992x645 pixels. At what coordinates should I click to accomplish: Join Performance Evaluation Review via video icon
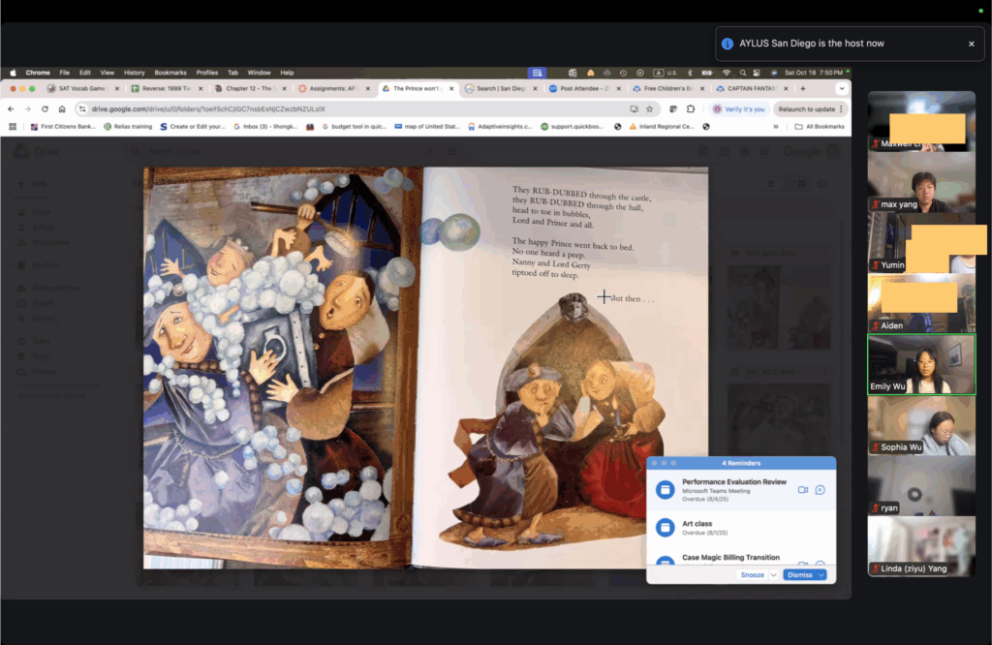click(x=802, y=490)
